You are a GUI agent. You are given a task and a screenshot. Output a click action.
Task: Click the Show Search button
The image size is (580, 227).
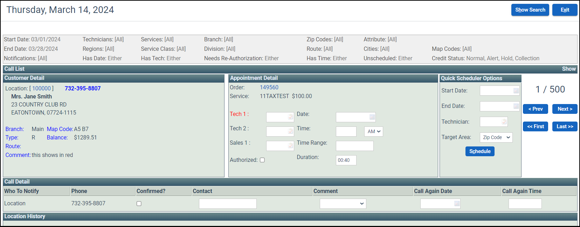[x=530, y=10]
